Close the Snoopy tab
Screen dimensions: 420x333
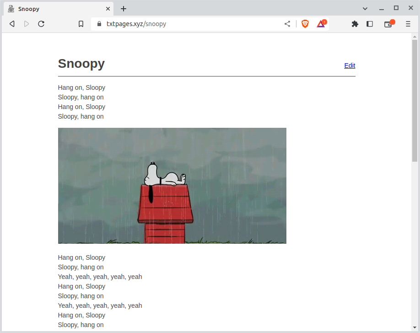[x=108, y=9]
